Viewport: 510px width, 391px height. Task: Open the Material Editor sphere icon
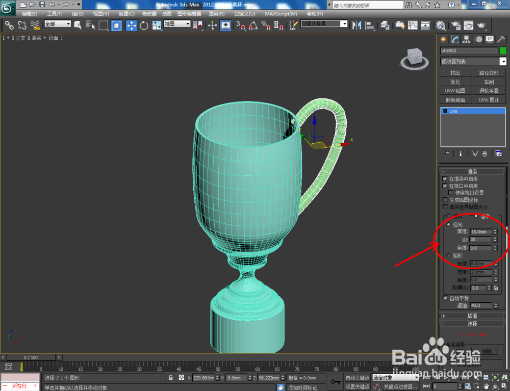point(441,25)
